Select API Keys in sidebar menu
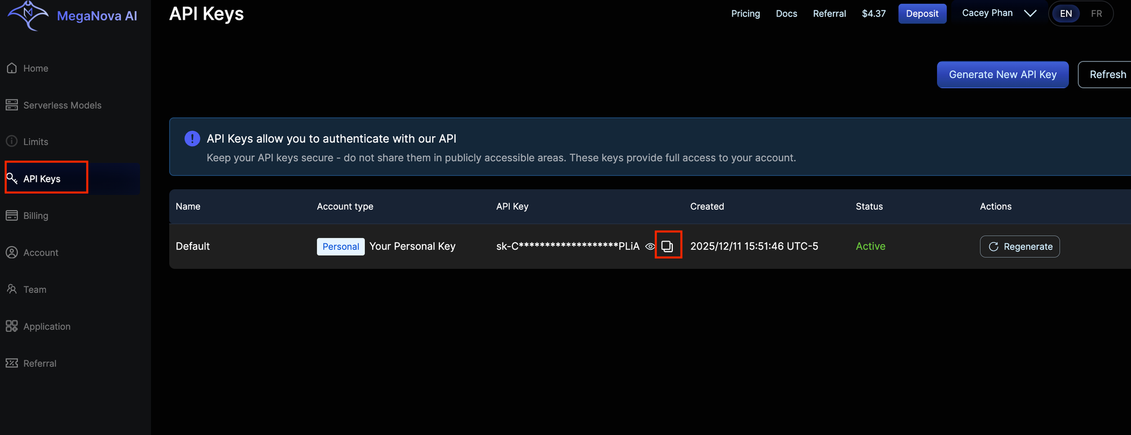 pyautogui.click(x=42, y=179)
